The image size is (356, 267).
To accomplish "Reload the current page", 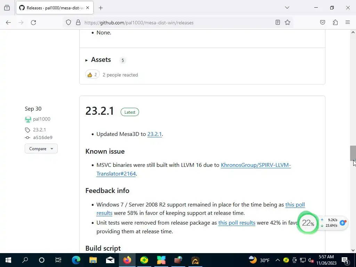I will coord(33,23).
